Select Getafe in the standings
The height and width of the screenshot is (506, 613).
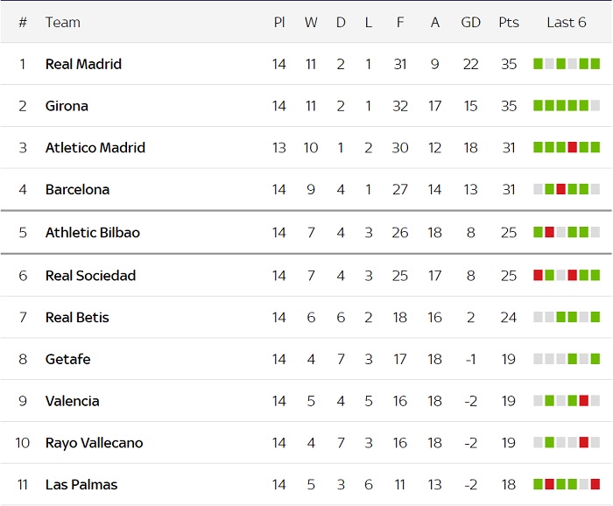67,359
